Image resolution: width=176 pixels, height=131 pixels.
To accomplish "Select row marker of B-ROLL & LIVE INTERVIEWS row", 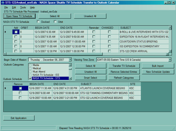I will click(8, 32).
